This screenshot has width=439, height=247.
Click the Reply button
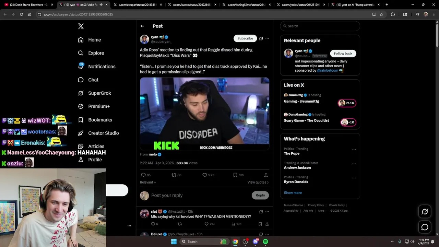(x=260, y=195)
